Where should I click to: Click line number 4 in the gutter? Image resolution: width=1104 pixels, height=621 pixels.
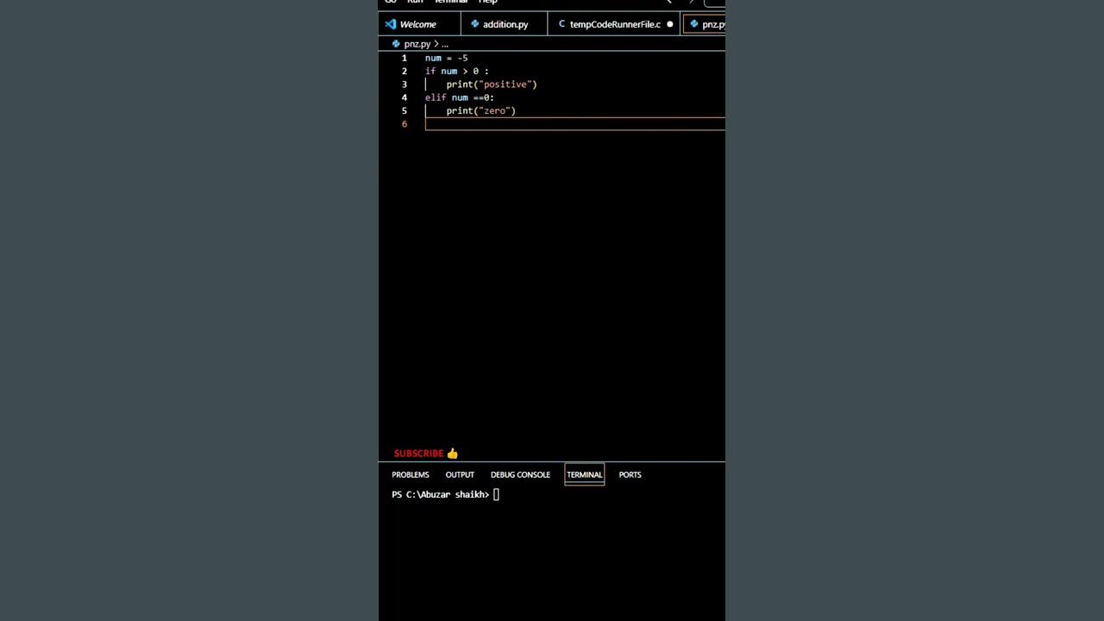tap(404, 97)
